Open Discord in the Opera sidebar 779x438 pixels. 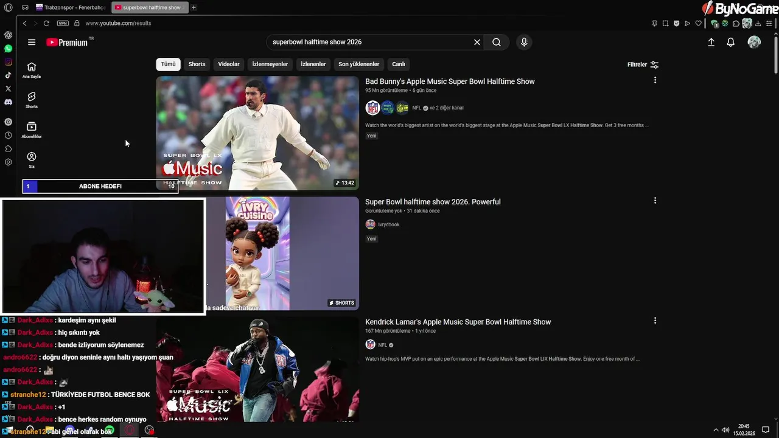(8, 102)
